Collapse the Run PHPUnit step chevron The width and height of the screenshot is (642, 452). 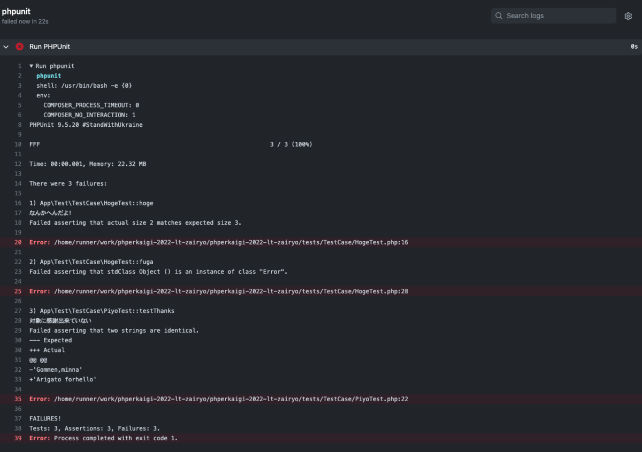pyautogui.click(x=6, y=47)
